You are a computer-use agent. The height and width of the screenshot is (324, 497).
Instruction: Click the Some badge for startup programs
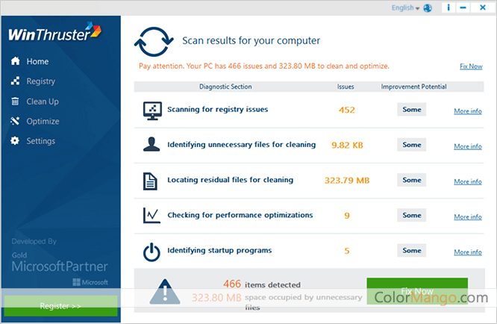(411, 250)
